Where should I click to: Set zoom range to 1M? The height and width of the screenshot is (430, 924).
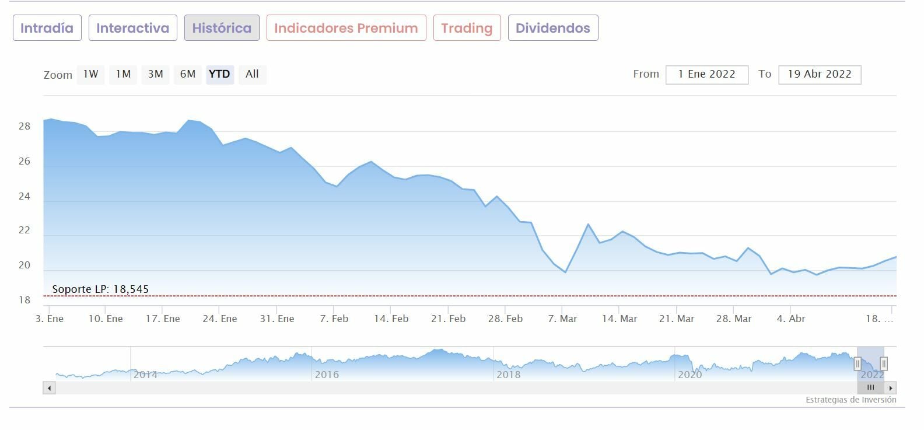tap(123, 74)
